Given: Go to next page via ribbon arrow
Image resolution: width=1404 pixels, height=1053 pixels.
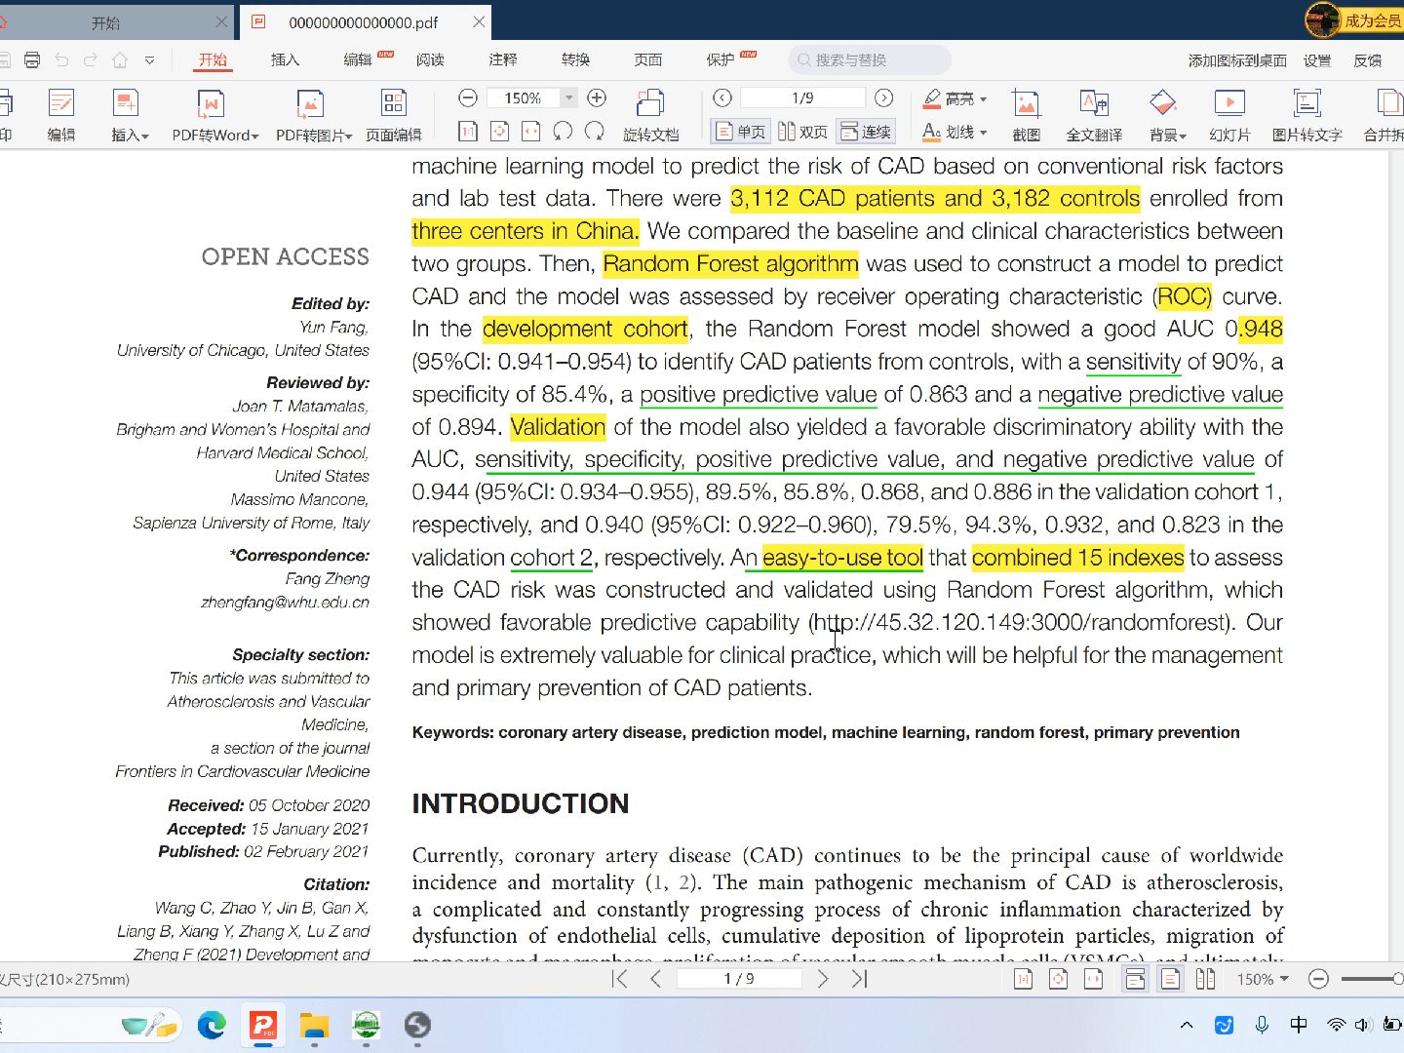Looking at the screenshot, I should pyautogui.click(x=883, y=97).
